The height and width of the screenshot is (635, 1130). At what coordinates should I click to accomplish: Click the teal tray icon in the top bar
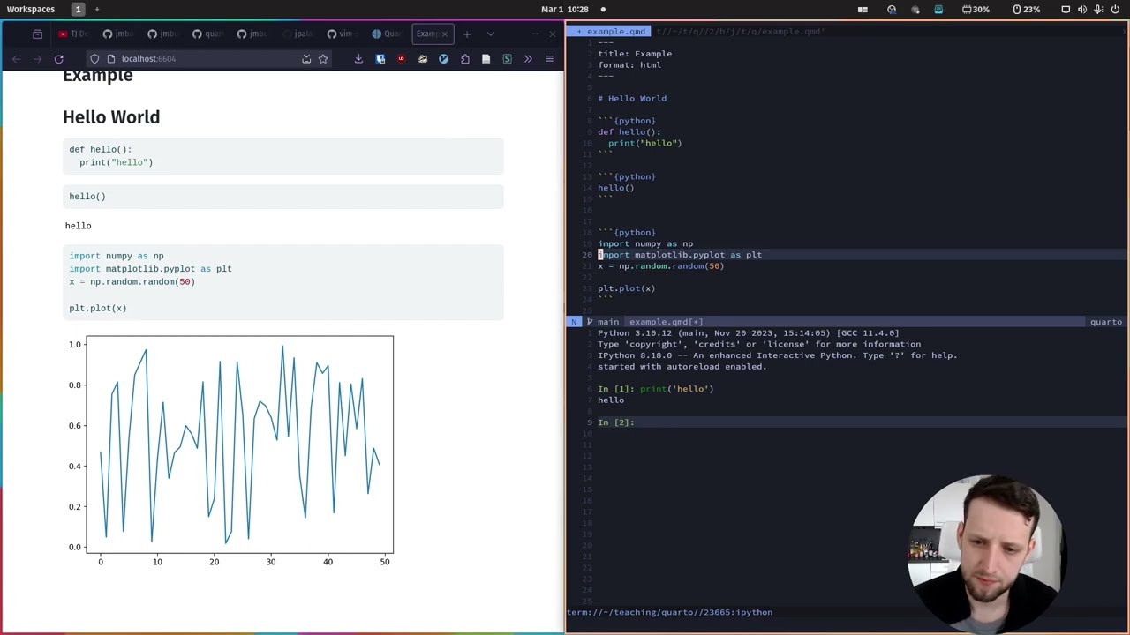click(938, 9)
